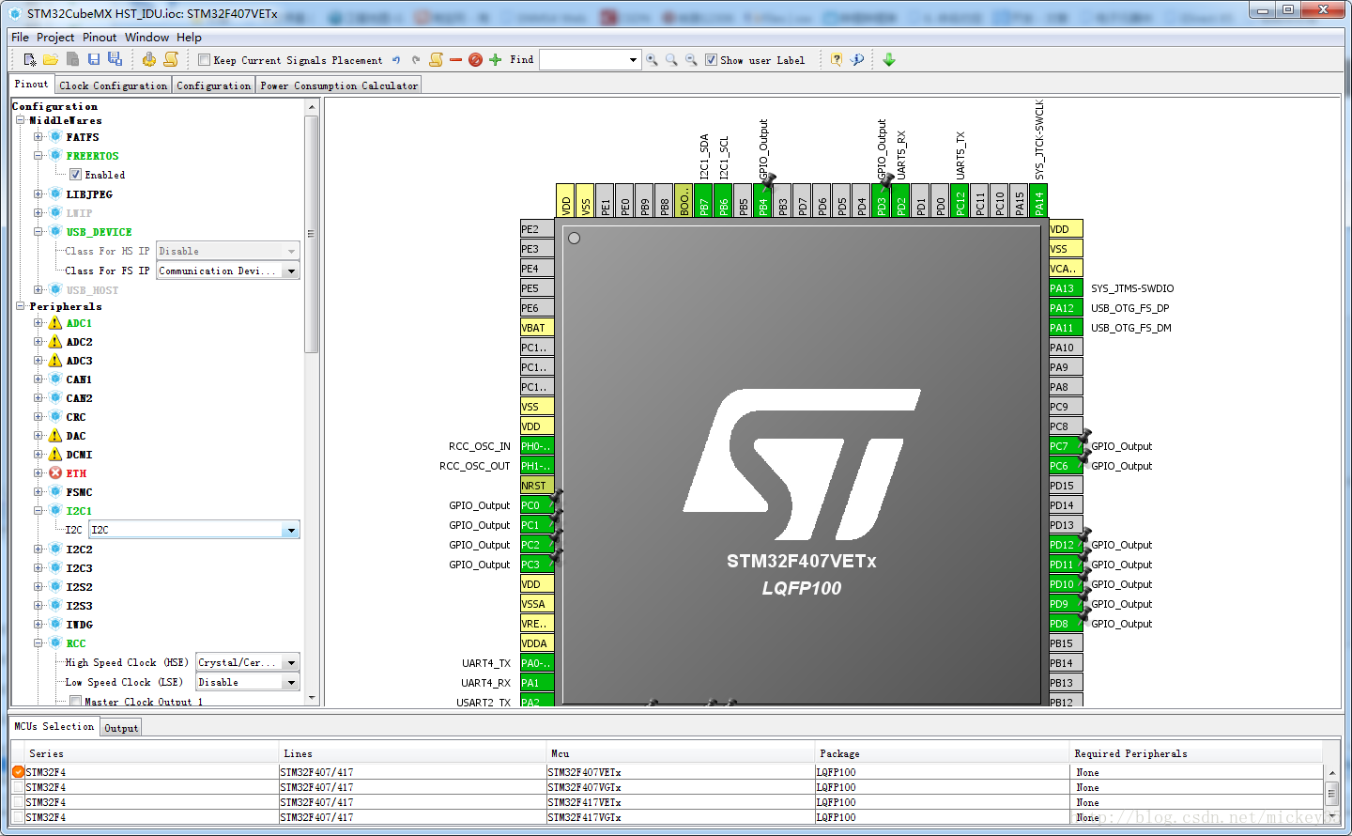Click the NRST pin
The width and height of the screenshot is (1352, 836).
coord(537,486)
